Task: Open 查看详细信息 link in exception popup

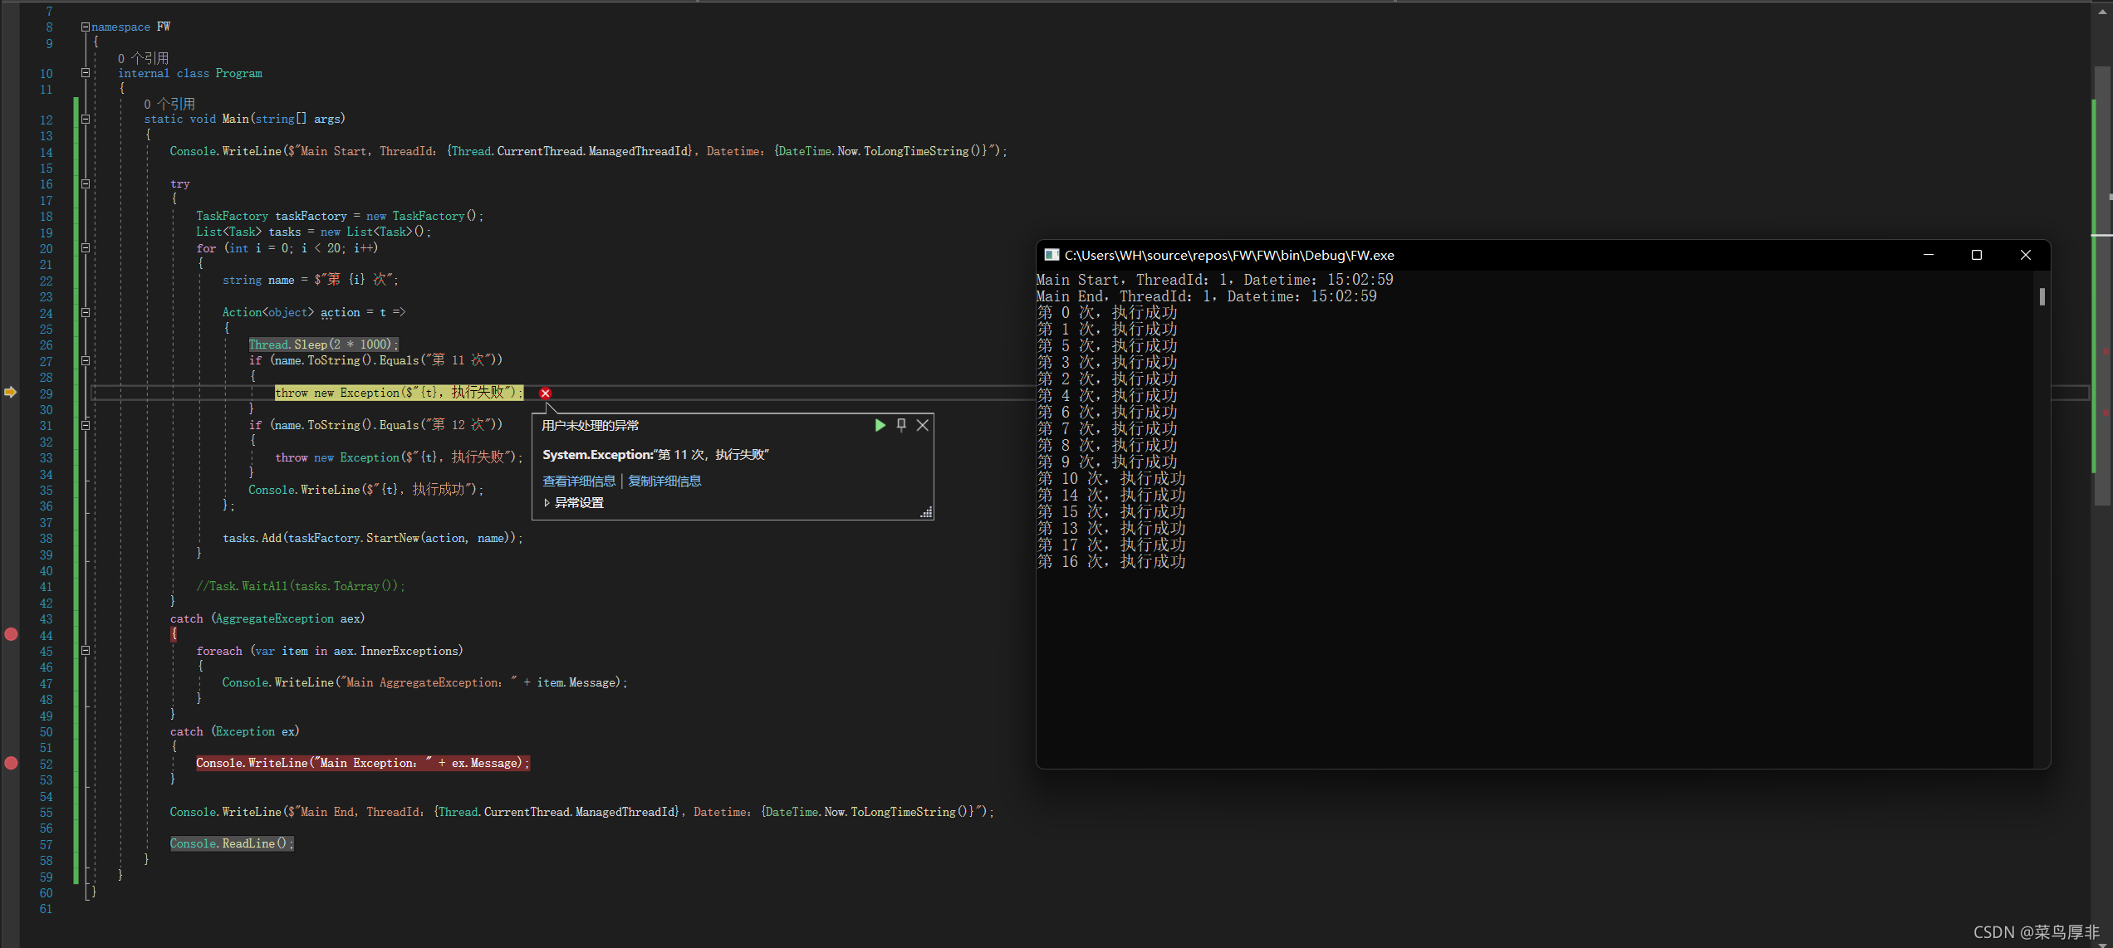Action: click(x=579, y=481)
